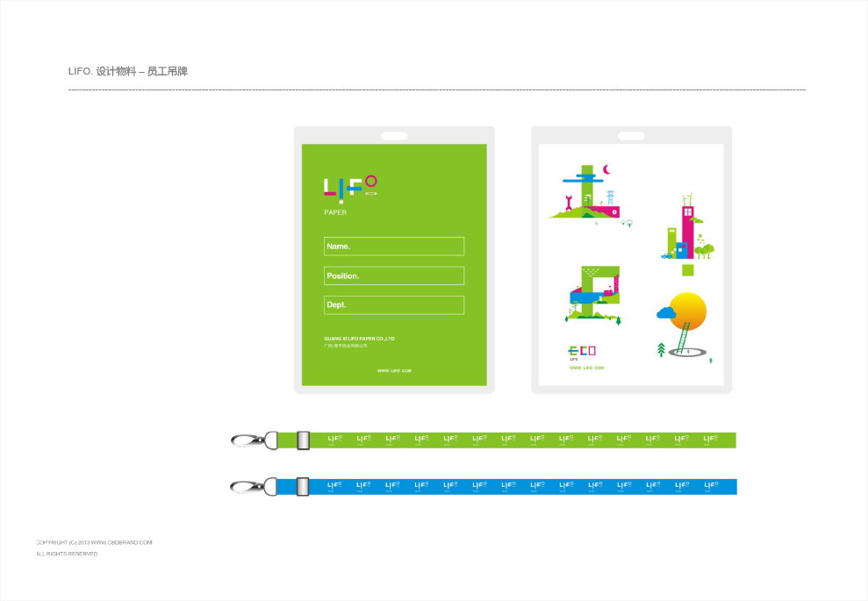This screenshot has height=601, width=868.
Task: Click the hanging slot atop the white badge
Action: point(631,136)
